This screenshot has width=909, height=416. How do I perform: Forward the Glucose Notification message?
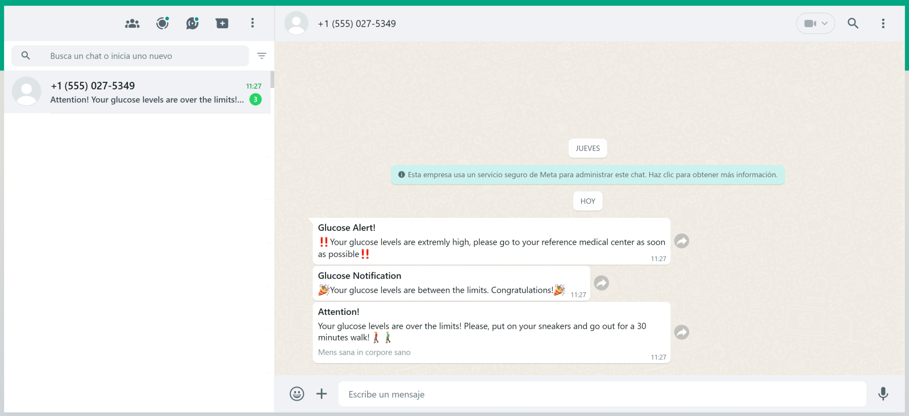[x=601, y=283]
